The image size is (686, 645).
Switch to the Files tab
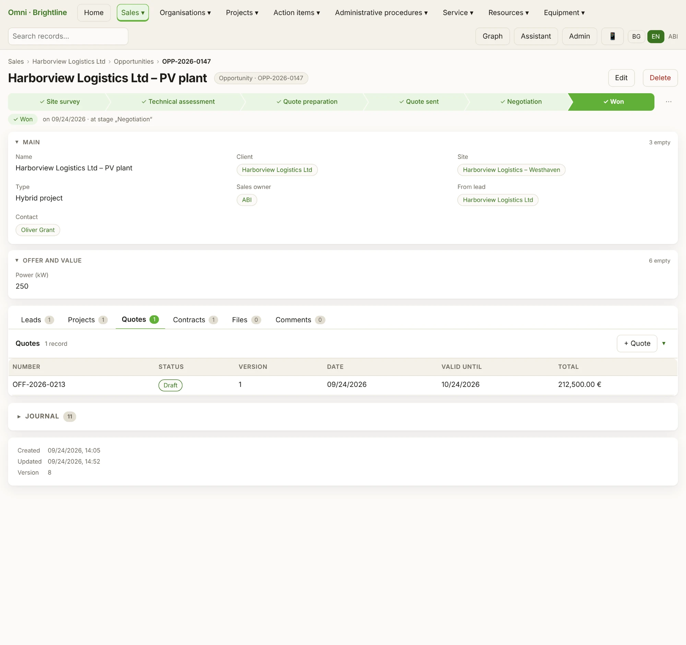tap(246, 320)
